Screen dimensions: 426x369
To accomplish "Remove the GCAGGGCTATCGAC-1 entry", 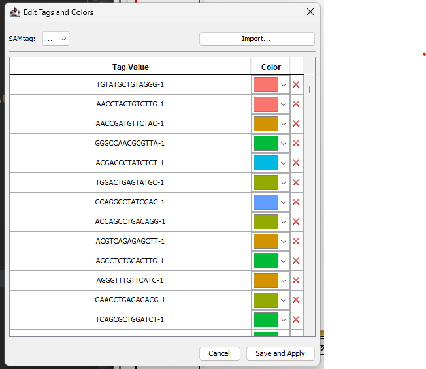I will [296, 202].
